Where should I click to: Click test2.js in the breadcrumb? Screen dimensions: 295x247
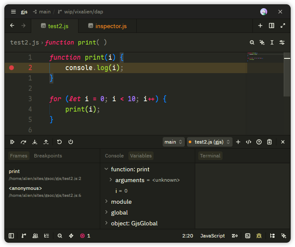point(24,42)
